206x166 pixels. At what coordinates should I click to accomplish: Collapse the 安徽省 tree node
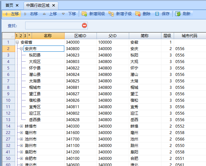pyautogui.click(x=17, y=42)
